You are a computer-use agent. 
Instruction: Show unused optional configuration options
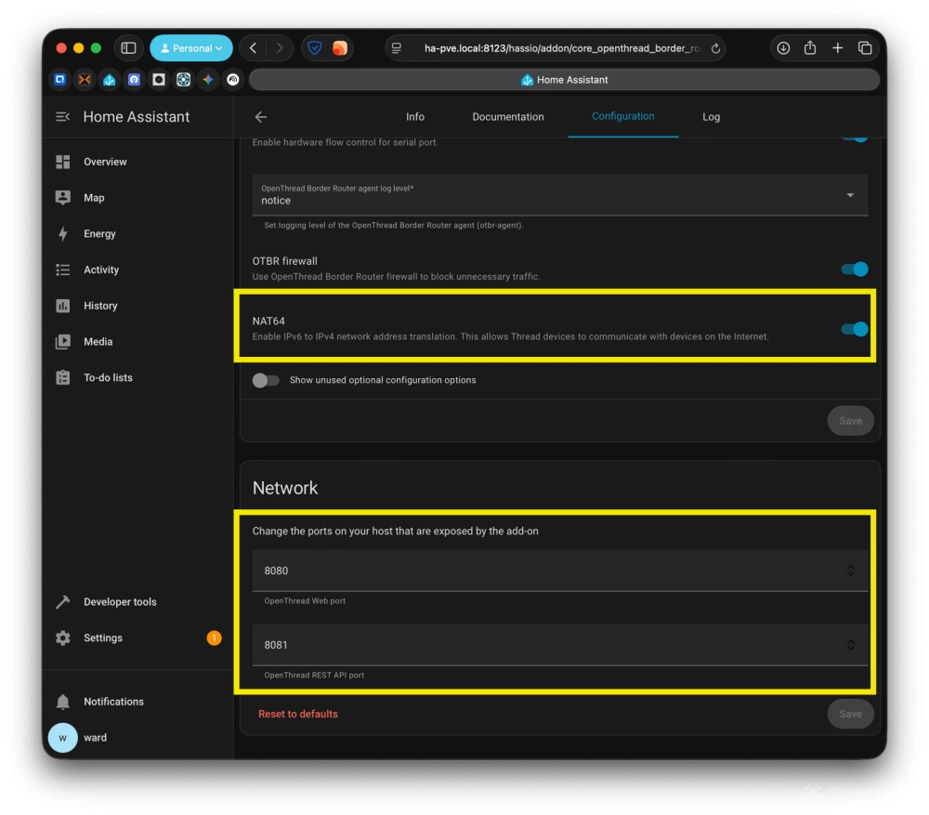point(266,380)
